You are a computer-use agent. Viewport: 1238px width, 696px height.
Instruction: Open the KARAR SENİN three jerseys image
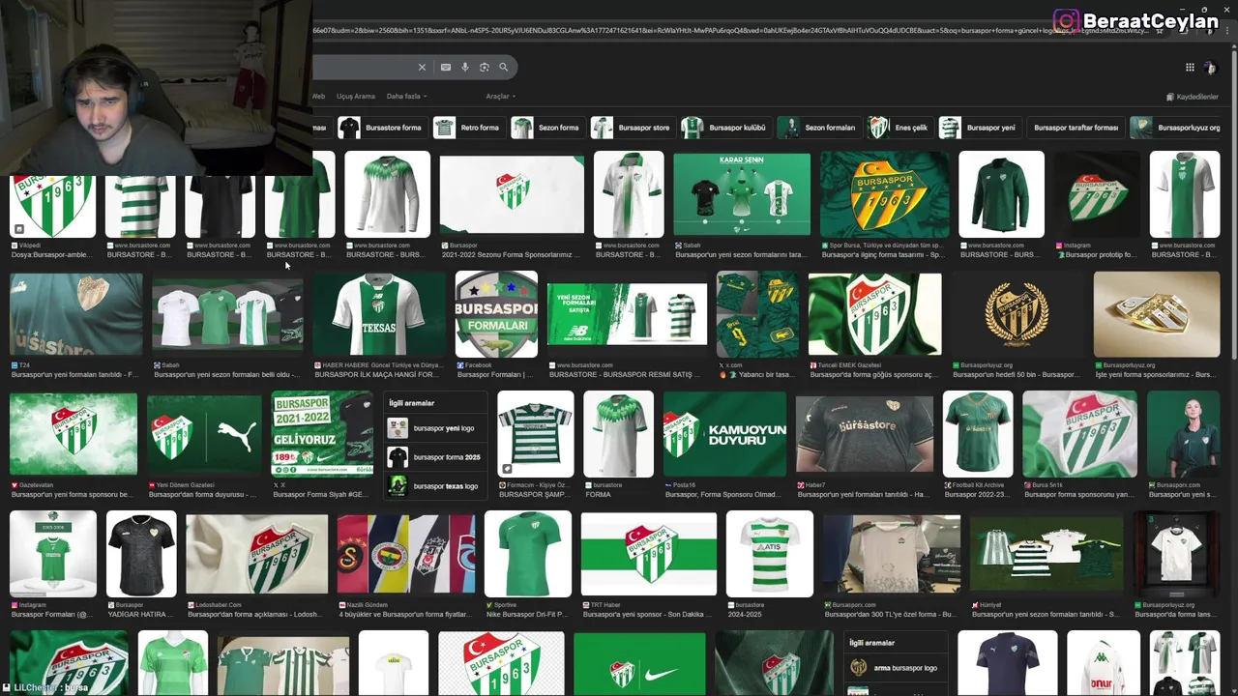point(742,194)
